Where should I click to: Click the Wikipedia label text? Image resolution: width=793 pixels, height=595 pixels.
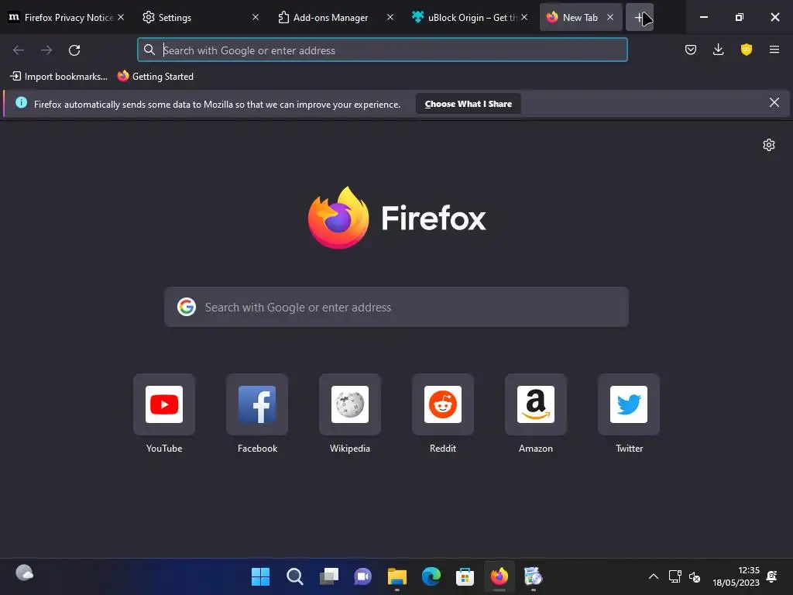pyautogui.click(x=350, y=449)
